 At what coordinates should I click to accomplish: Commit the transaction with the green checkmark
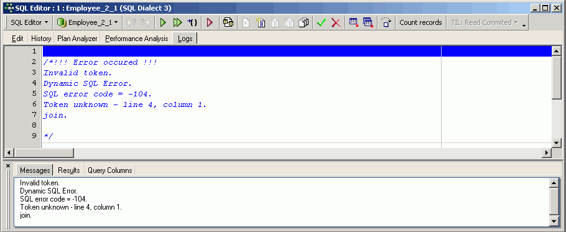click(322, 23)
